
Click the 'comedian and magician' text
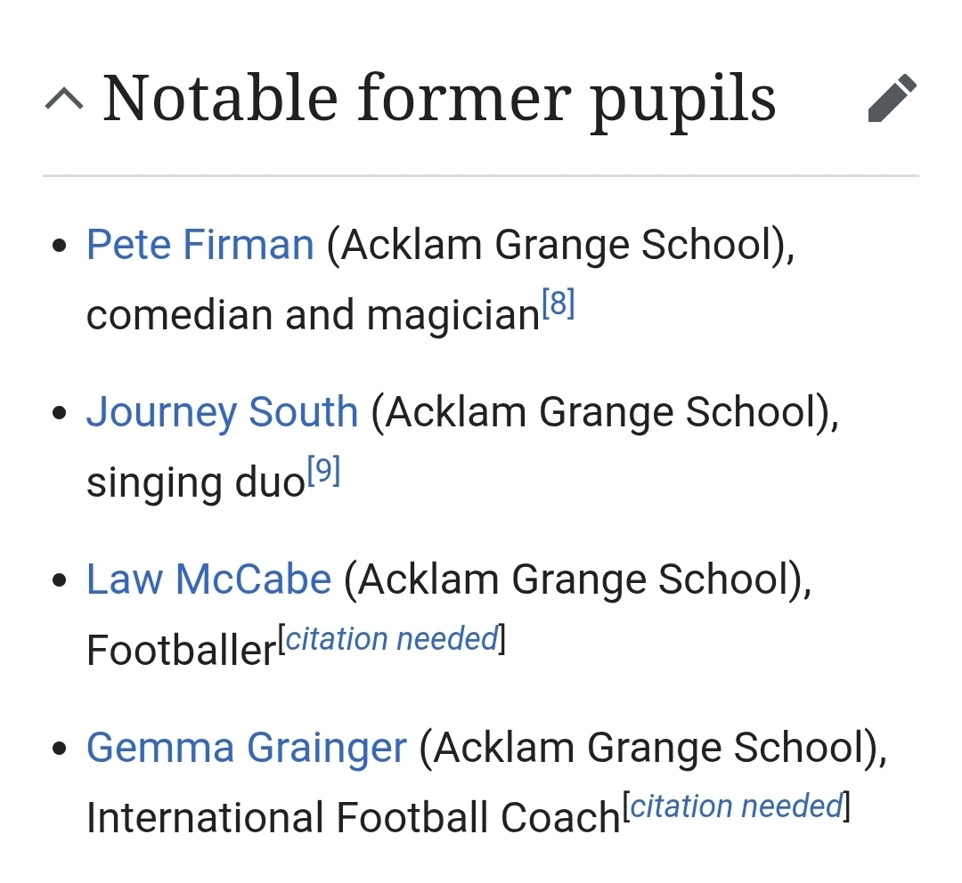[313, 315]
